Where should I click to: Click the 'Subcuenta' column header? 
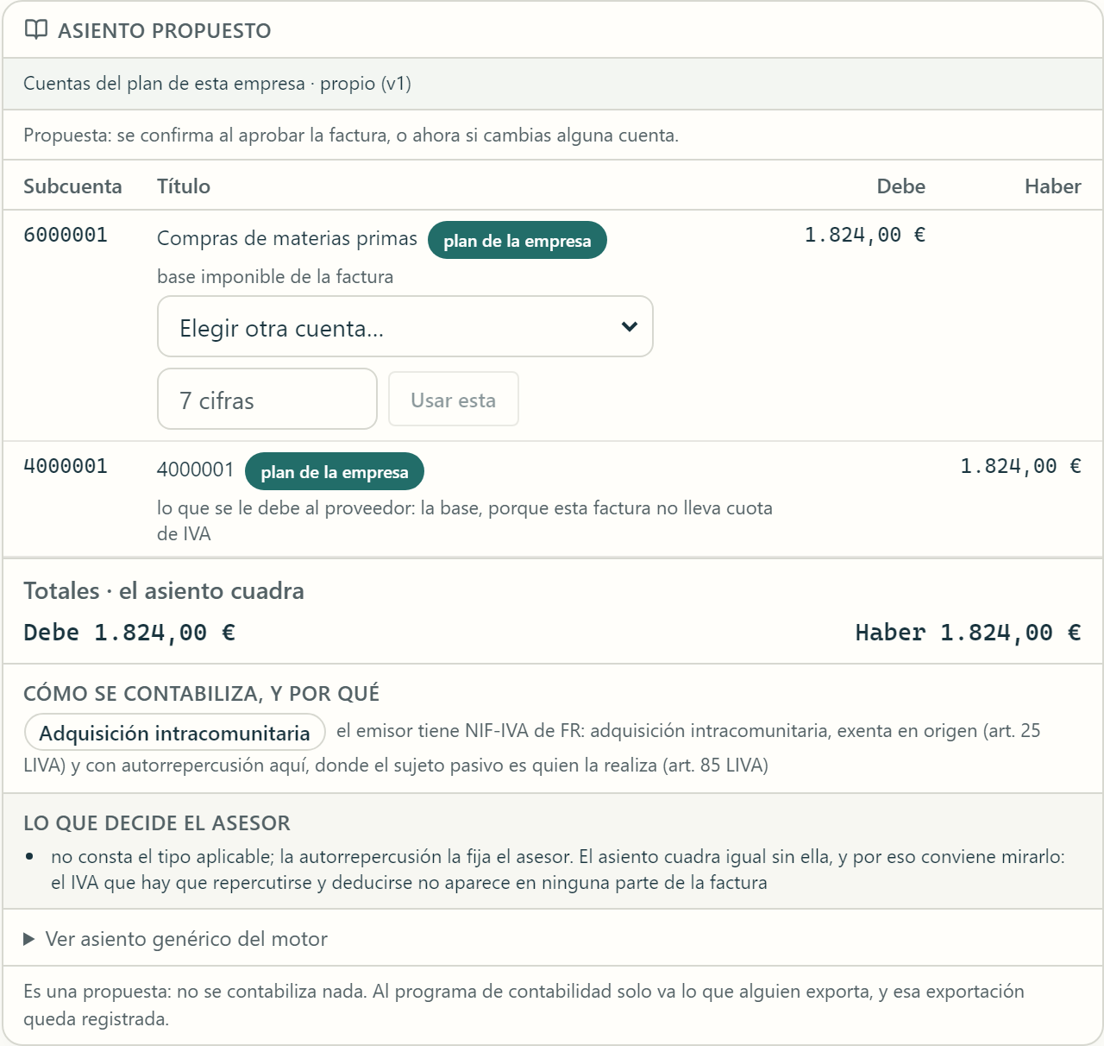click(x=72, y=186)
